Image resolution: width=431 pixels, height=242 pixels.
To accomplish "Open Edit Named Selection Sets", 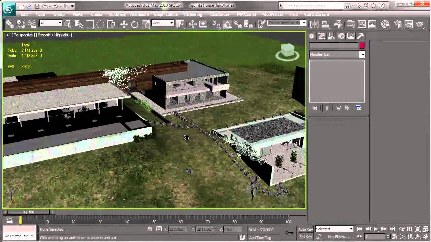I will [x=261, y=24].
